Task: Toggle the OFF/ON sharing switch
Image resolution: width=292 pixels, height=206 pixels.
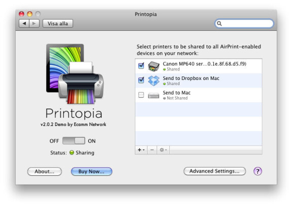Action: [74, 141]
